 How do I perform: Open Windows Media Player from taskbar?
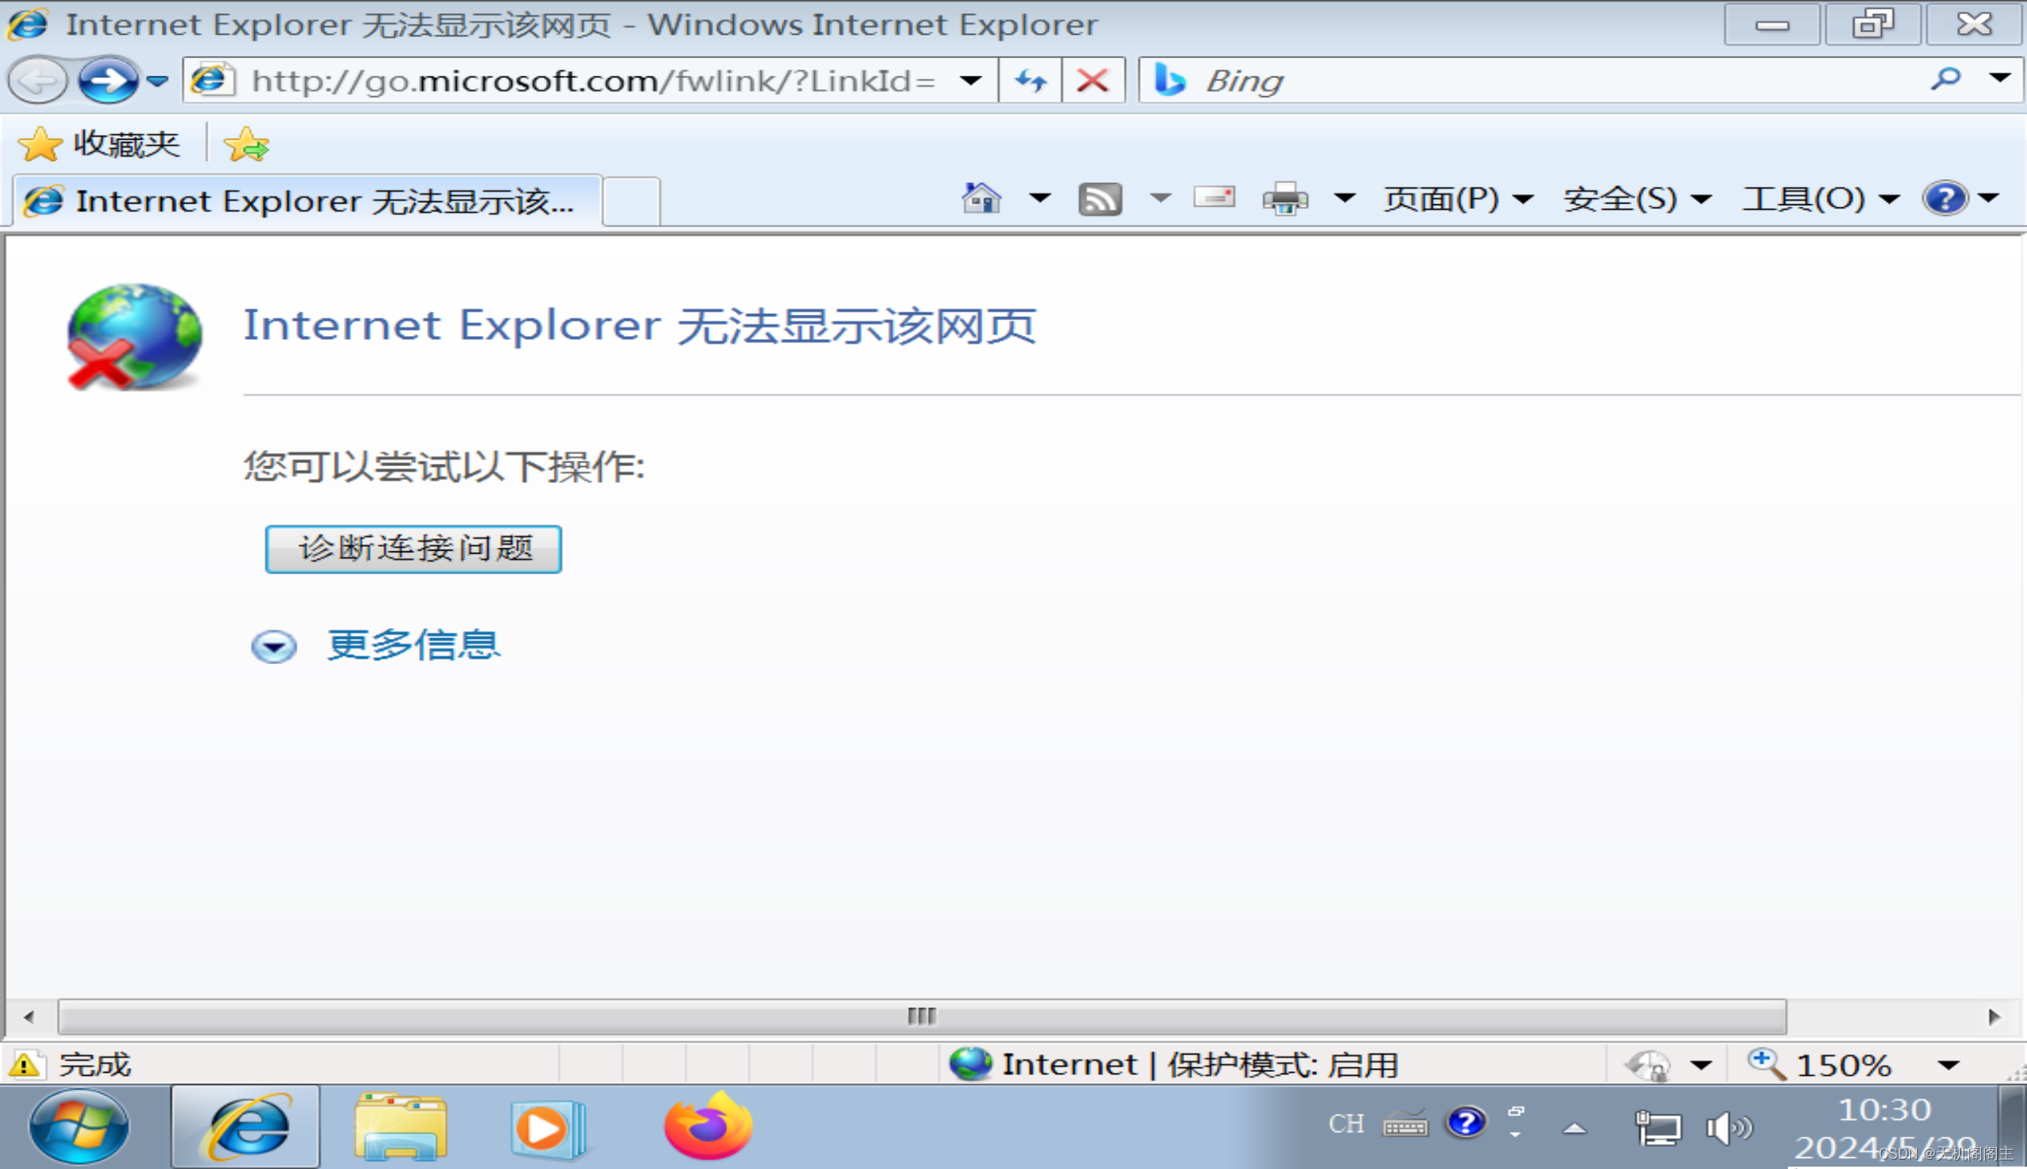click(x=548, y=1128)
